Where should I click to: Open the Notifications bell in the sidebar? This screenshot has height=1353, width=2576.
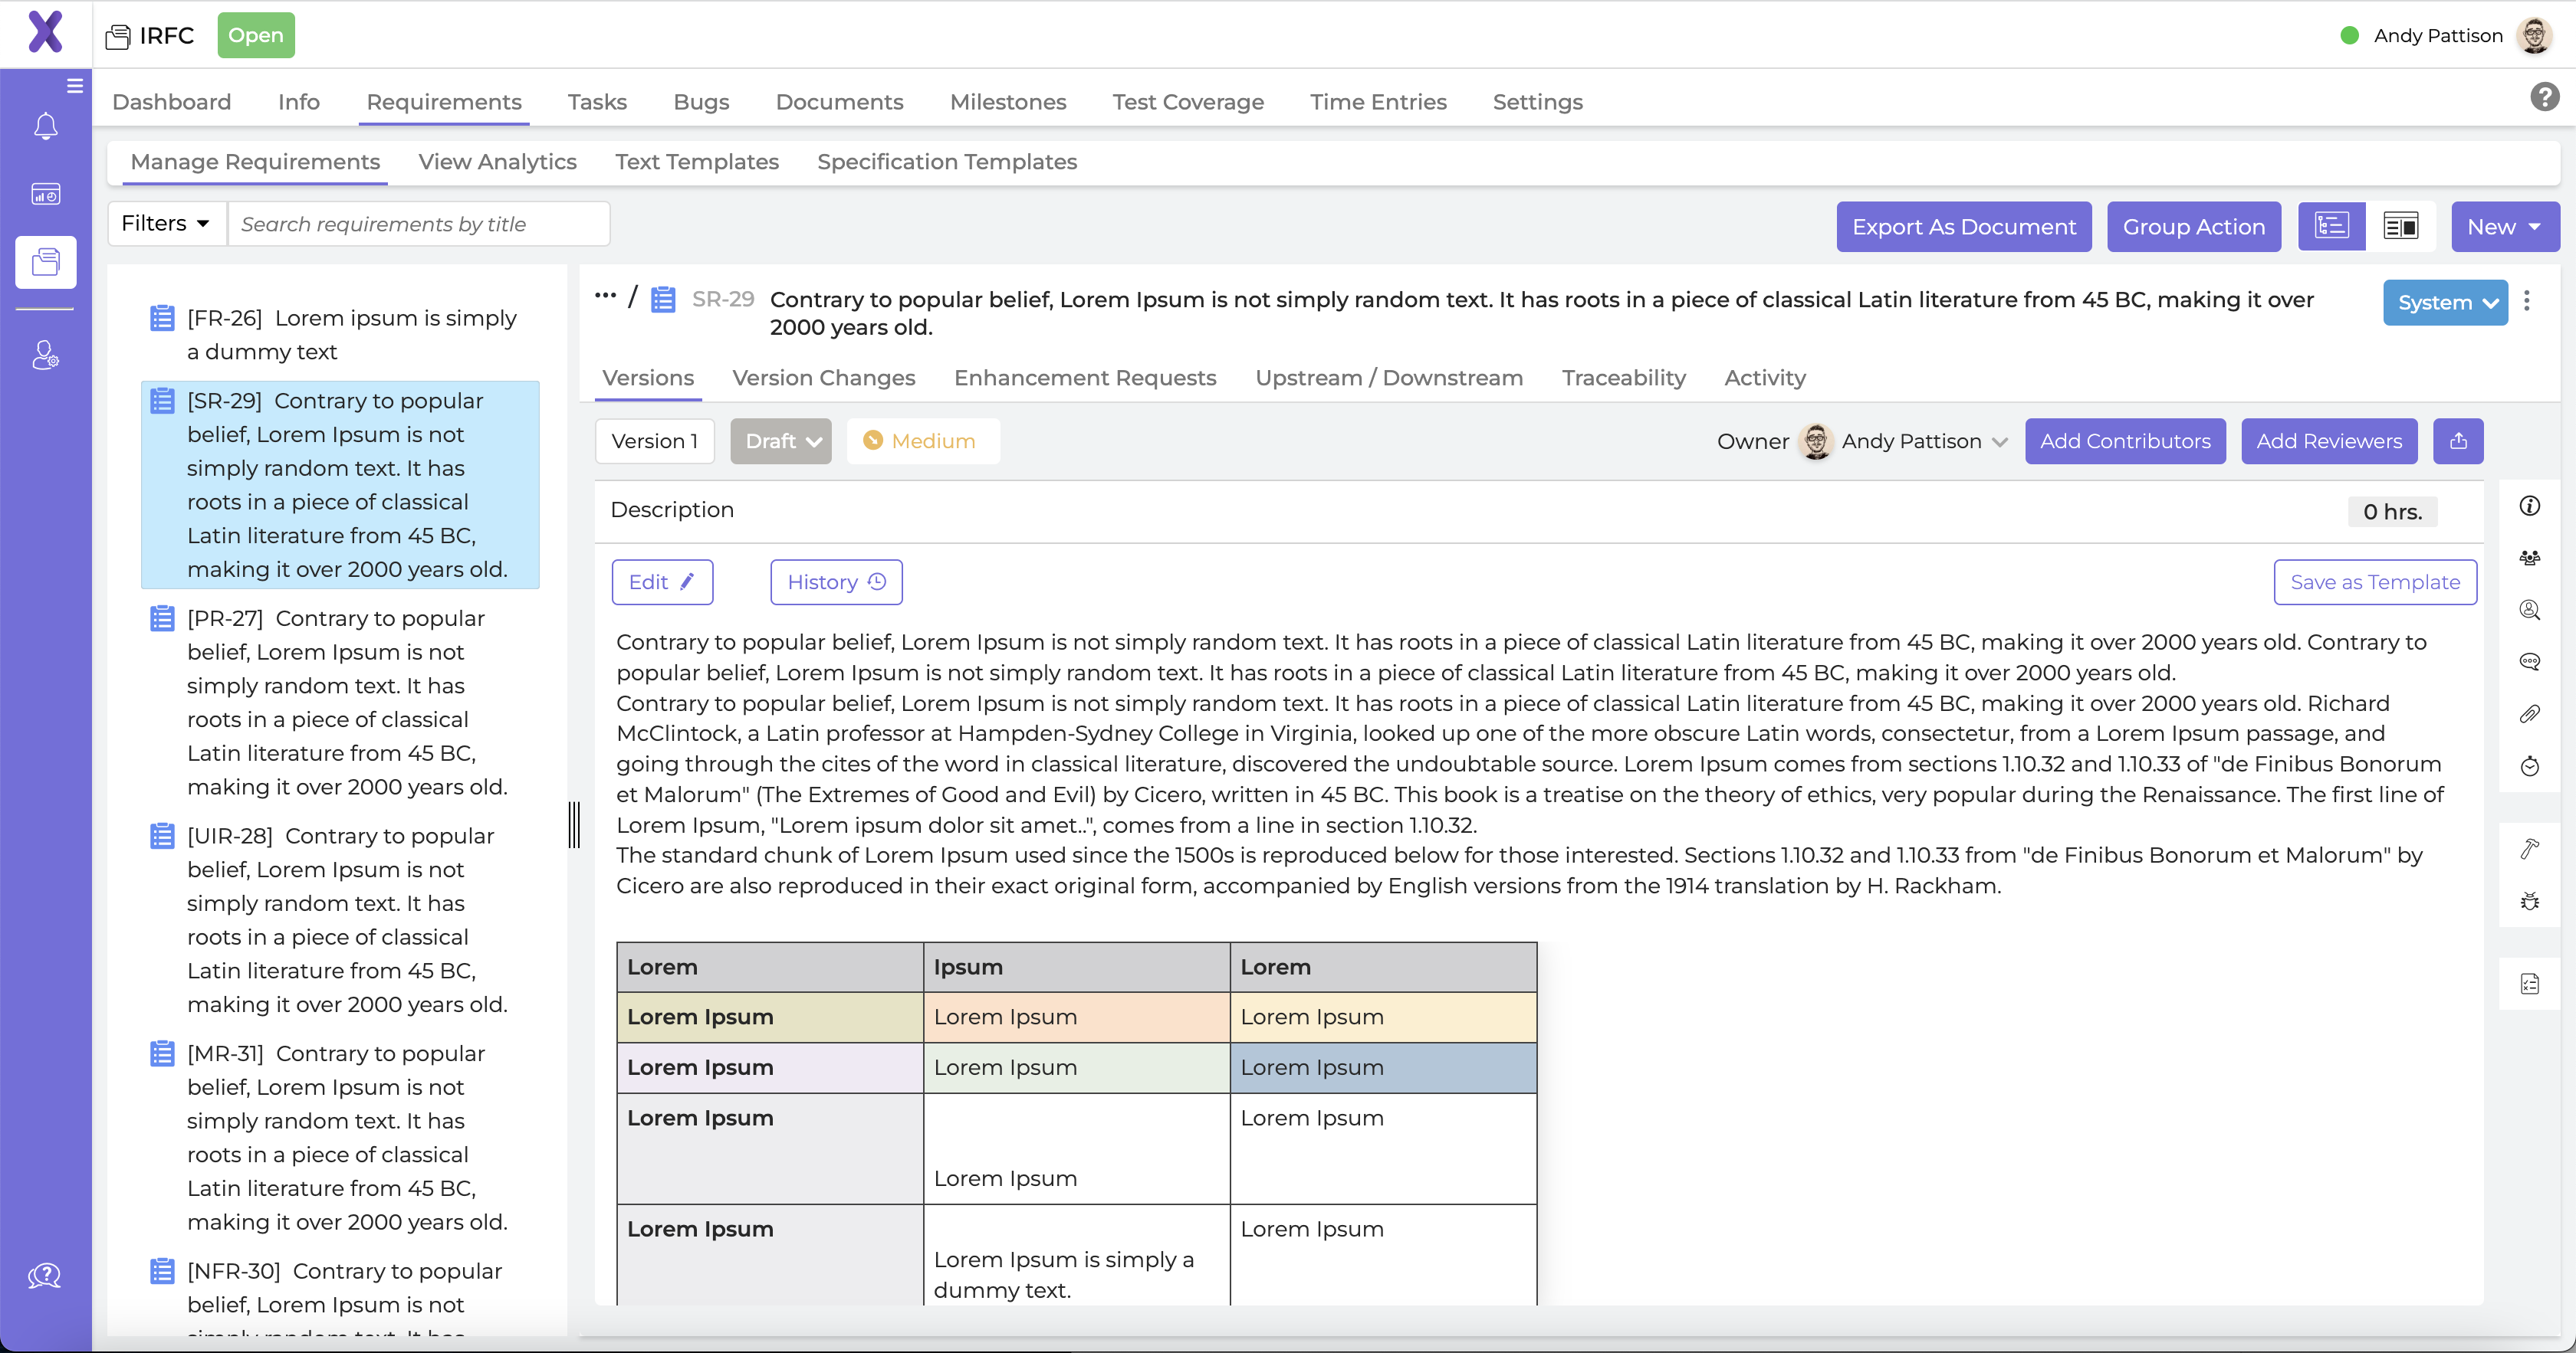45,126
